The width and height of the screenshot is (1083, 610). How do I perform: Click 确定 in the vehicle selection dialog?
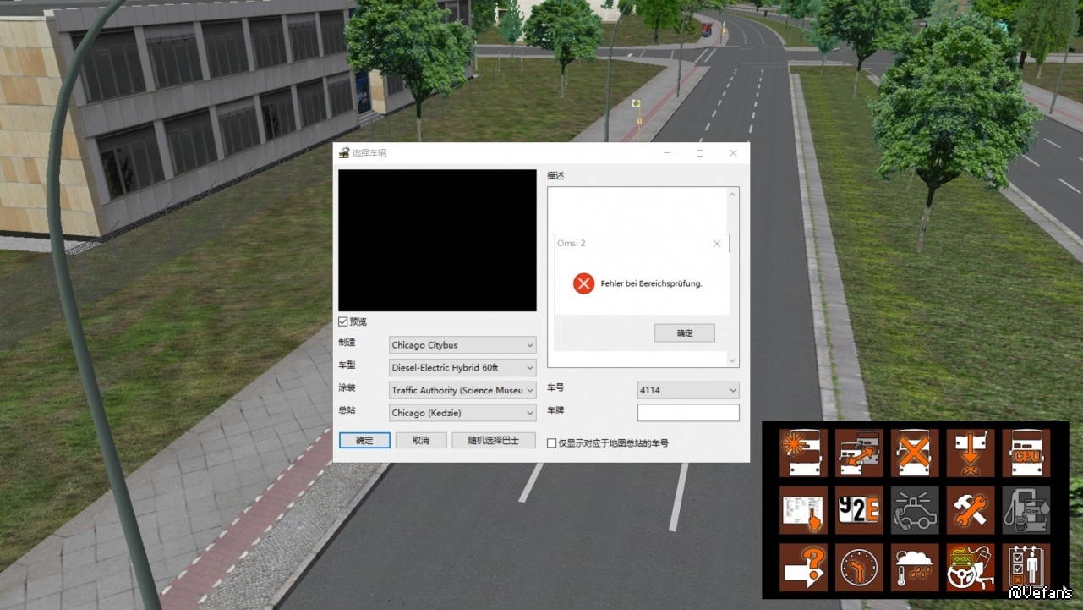(x=364, y=441)
